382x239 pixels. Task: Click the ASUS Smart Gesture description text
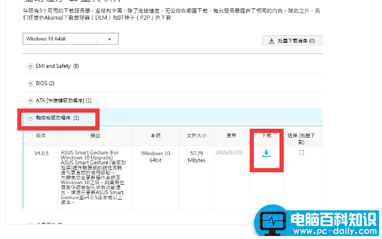click(x=94, y=178)
